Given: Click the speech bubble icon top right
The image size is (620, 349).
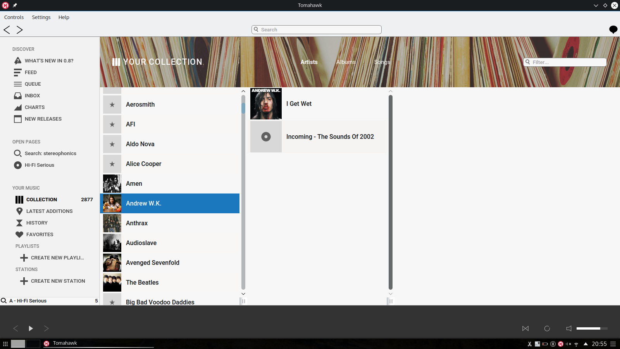Looking at the screenshot, I should tap(613, 29).
